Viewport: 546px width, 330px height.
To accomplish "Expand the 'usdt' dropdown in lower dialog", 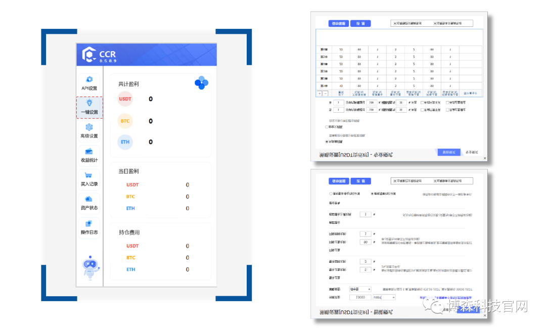I will (x=384, y=298).
